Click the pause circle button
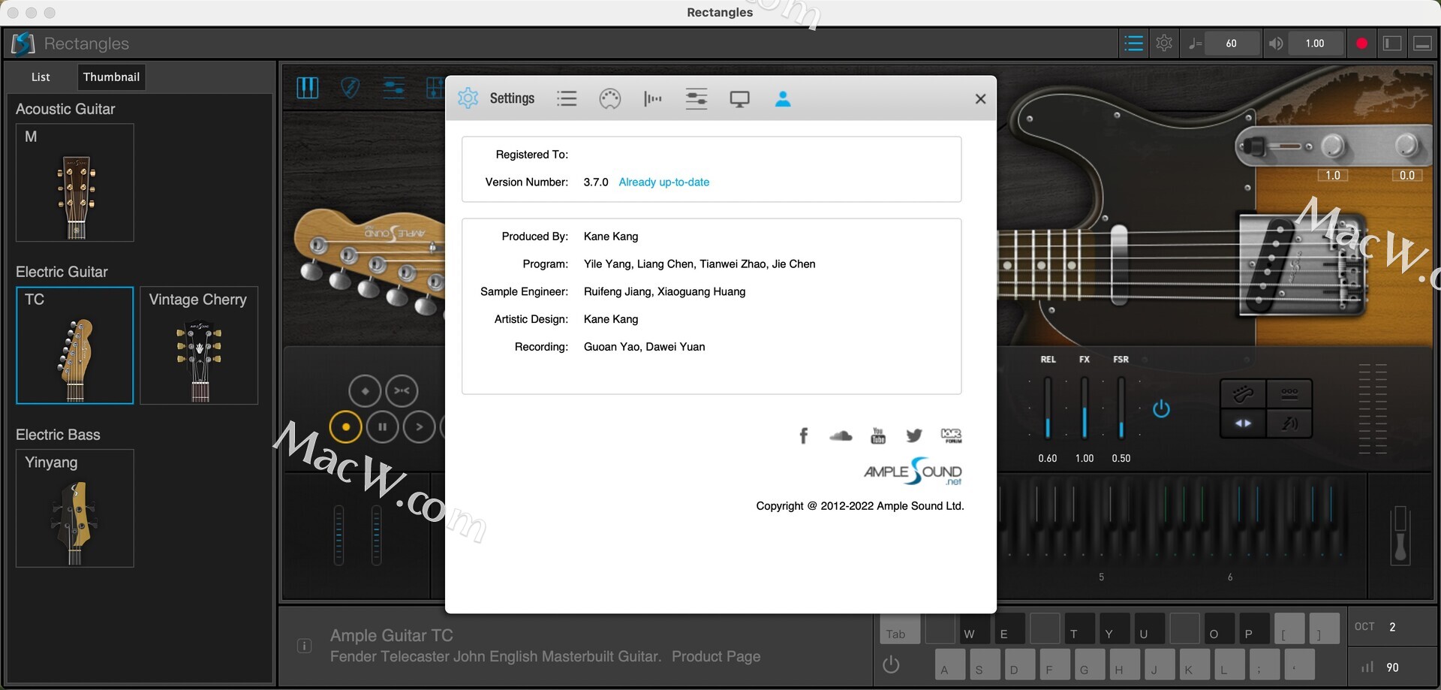The height and width of the screenshot is (690, 1441). pos(383,427)
